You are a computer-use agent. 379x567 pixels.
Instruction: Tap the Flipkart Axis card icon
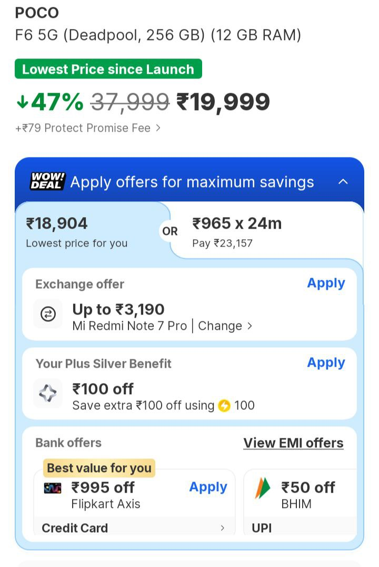tap(53, 488)
